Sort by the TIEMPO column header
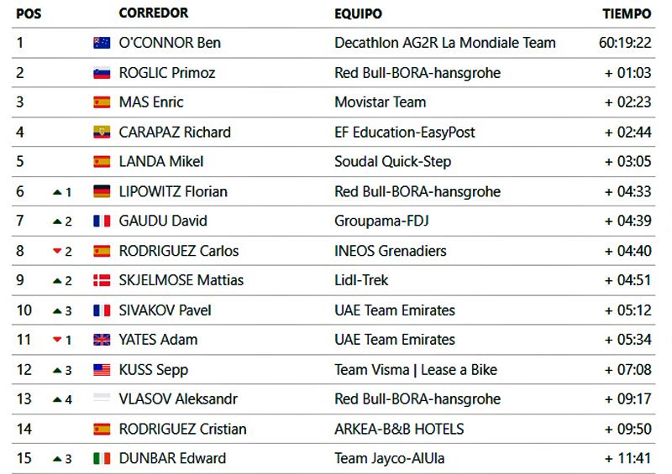The image size is (672, 474). coord(627,13)
